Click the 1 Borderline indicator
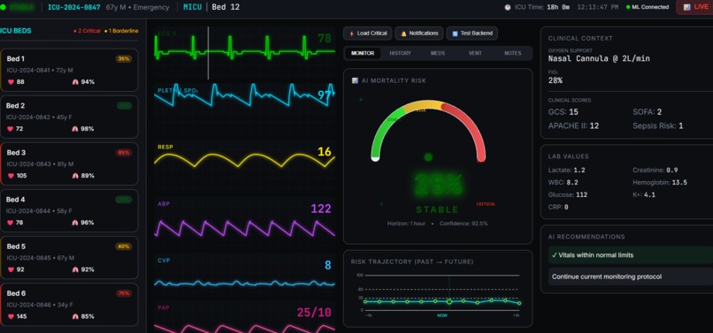713x333 pixels. [x=121, y=31]
